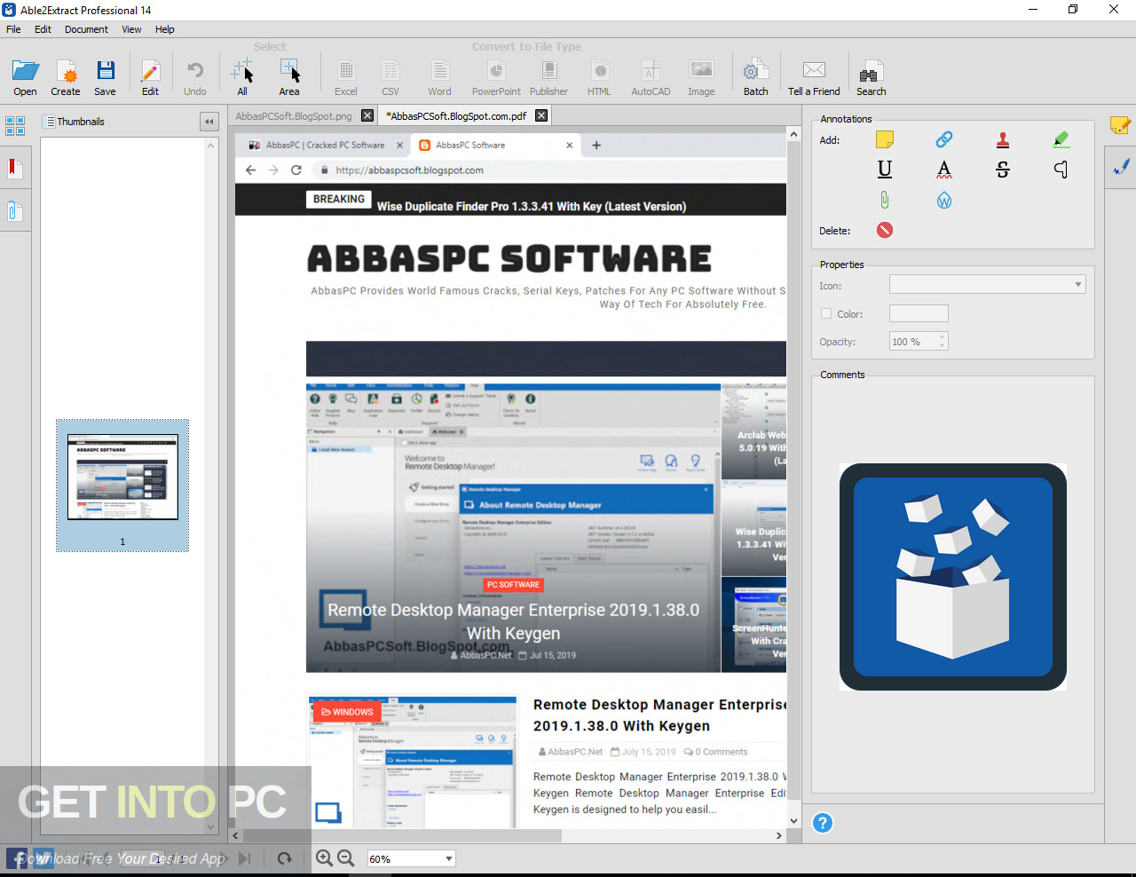The image size is (1136, 877).
Task: Convert to PowerPoint icon
Action: pos(496,71)
